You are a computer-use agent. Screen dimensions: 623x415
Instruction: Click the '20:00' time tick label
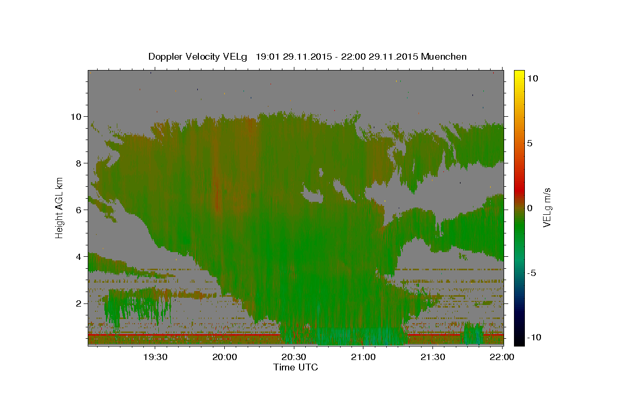pyautogui.click(x=225, y=357)
